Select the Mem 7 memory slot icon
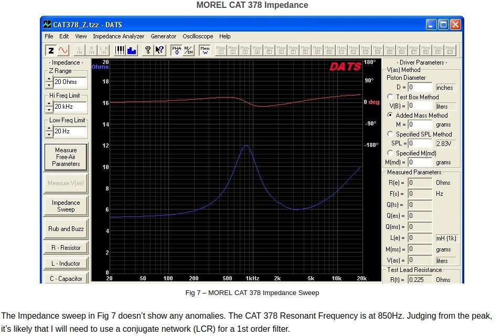This screenshot has width=502, height=336. pos(293,50)
